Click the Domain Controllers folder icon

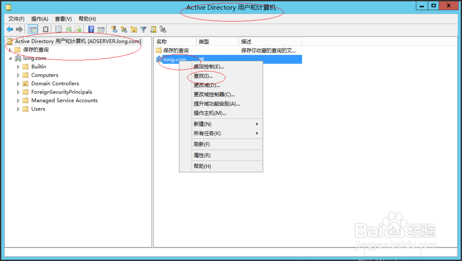pos(25,83)
